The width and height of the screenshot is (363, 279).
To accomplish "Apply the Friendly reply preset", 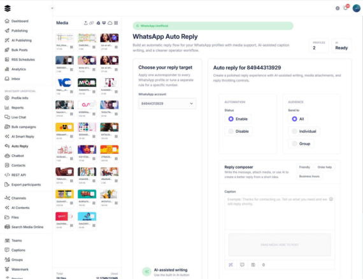I will click(x=304, y=167).
